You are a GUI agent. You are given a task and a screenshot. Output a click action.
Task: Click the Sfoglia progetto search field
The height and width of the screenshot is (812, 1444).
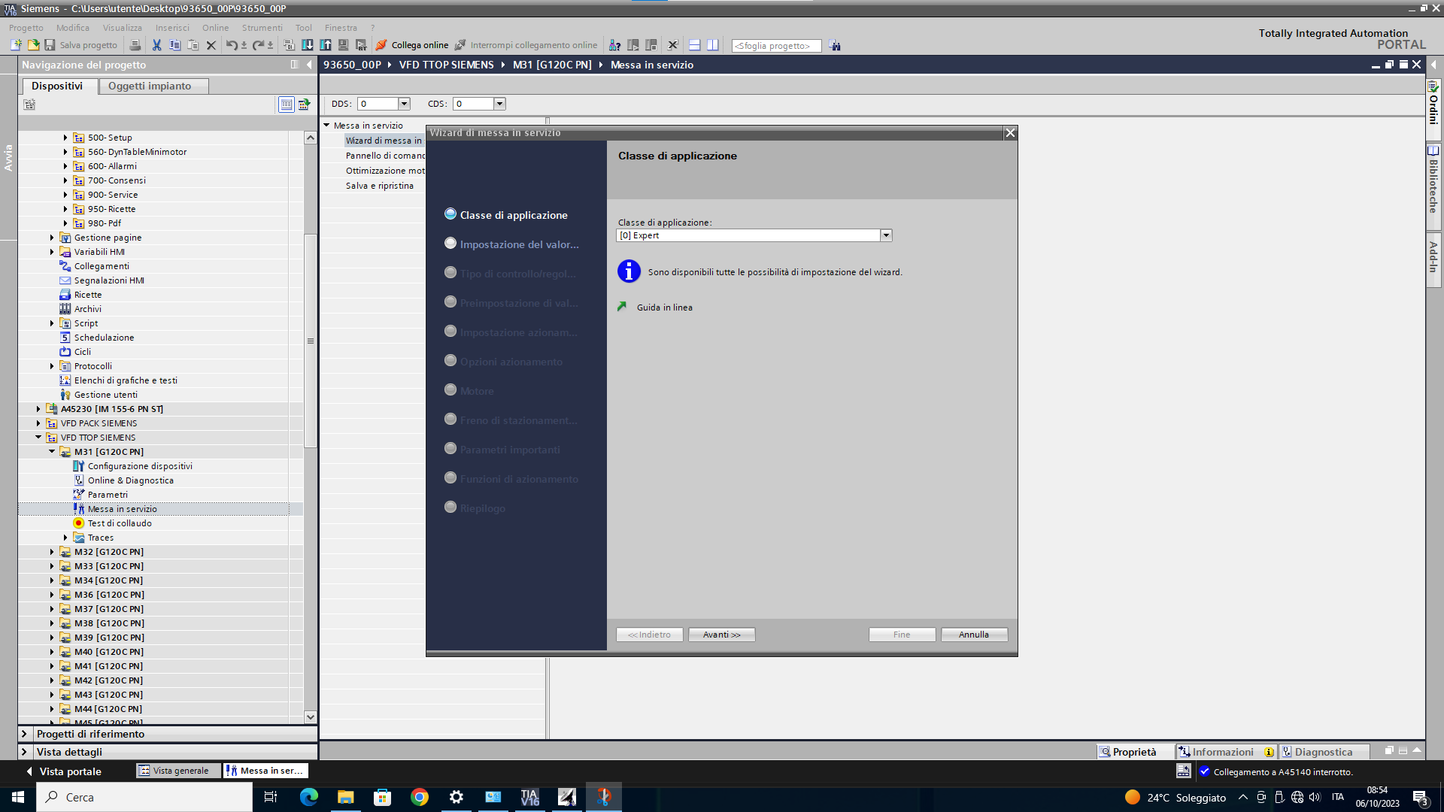click(x=776, y=46)
